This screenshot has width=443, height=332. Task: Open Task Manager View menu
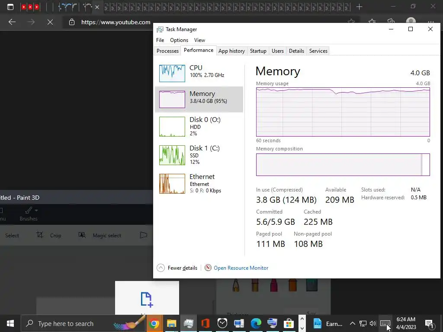(199, 40)
